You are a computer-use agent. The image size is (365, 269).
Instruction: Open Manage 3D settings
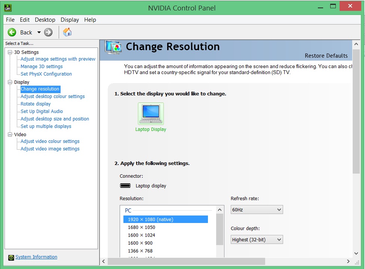[42, 66]
